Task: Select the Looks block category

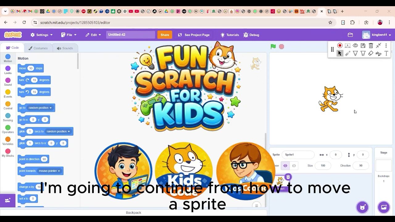Action: [x=8, y=70]
